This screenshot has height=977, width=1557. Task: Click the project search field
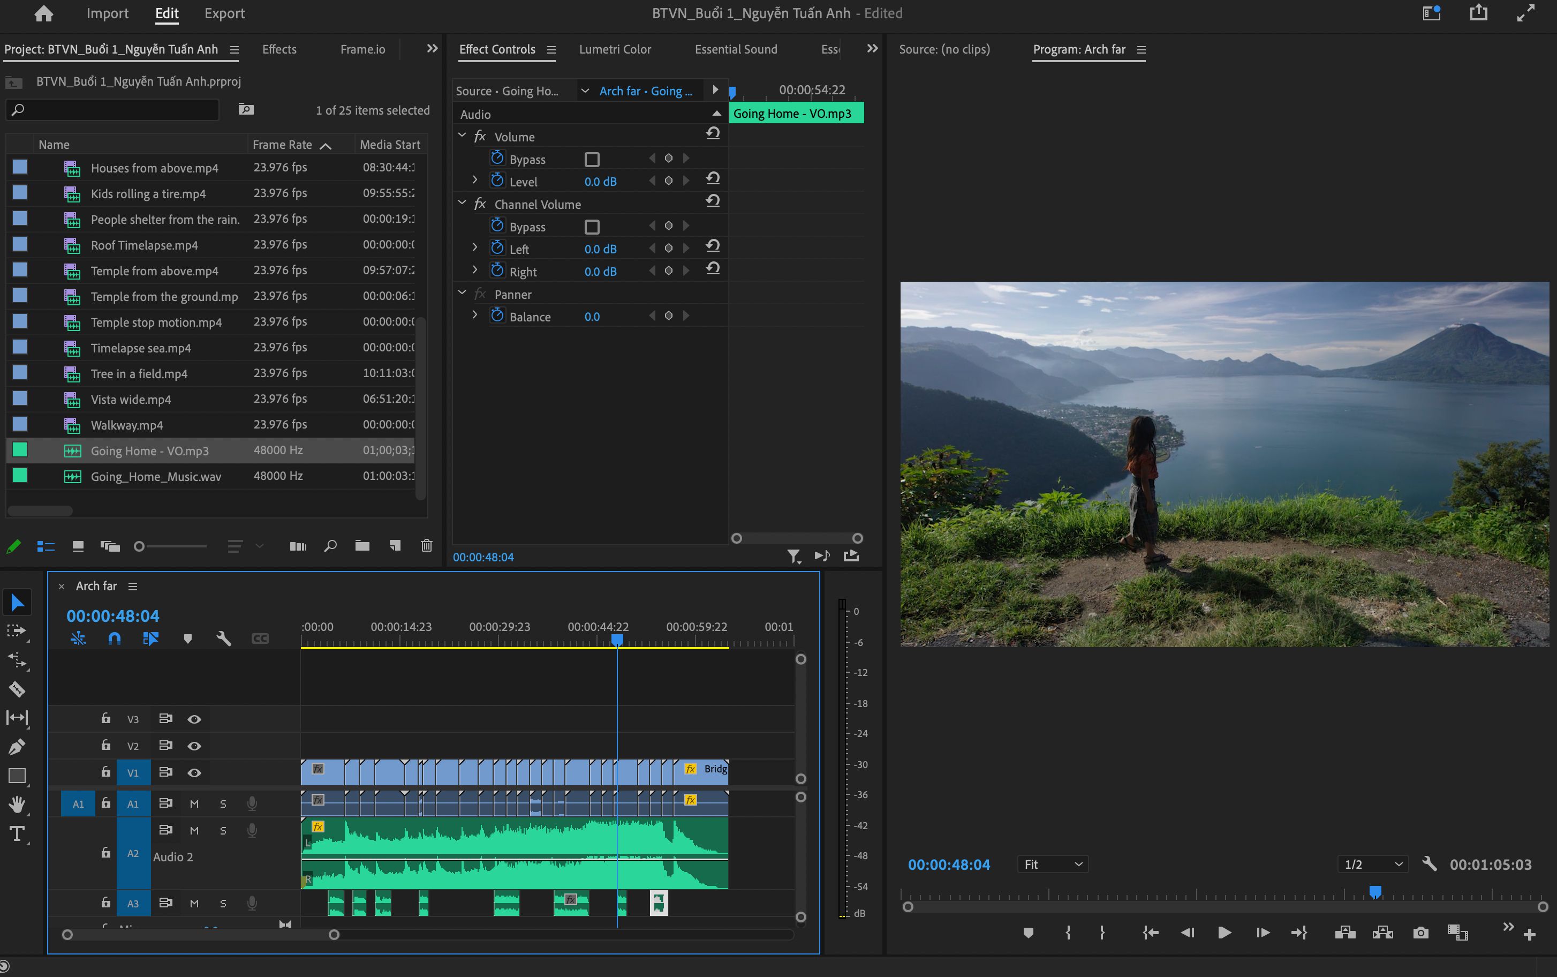coord(113,109)
